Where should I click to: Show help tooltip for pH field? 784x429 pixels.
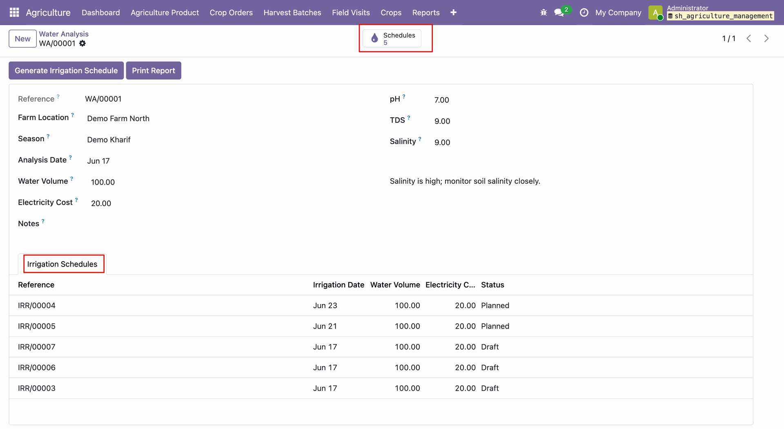tap(404, 97)
